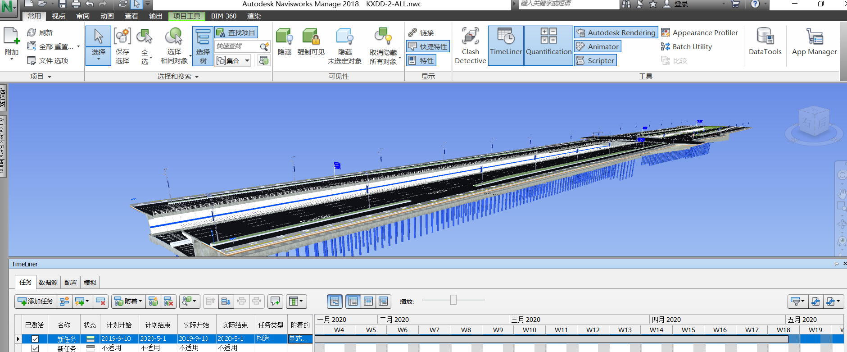The image size is (847, 352).
Task: Expand the 集合 sets dropdown
Action: pyautogui.click(x=247, y=60)
